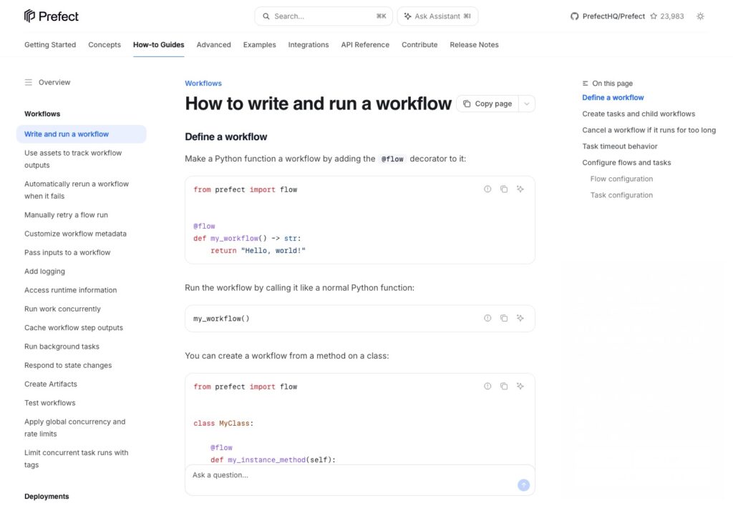This screenshot has width=733, height=508.
Task: Ask AI about the MyClass code block
Action: (x=520, y=387)
